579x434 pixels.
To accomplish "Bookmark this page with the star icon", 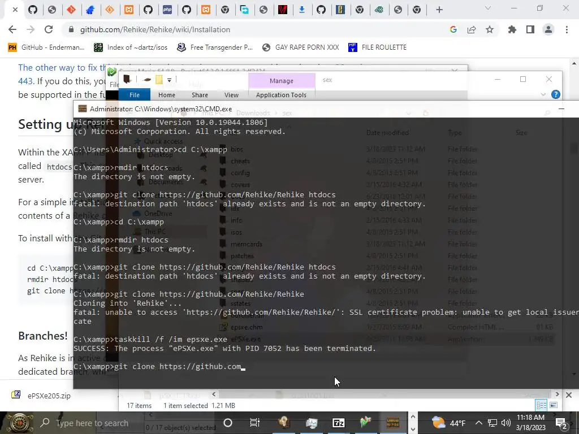I will point(490,29).
